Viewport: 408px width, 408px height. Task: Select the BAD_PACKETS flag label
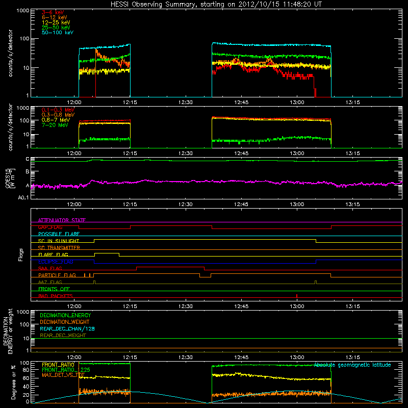coord(56,296)
